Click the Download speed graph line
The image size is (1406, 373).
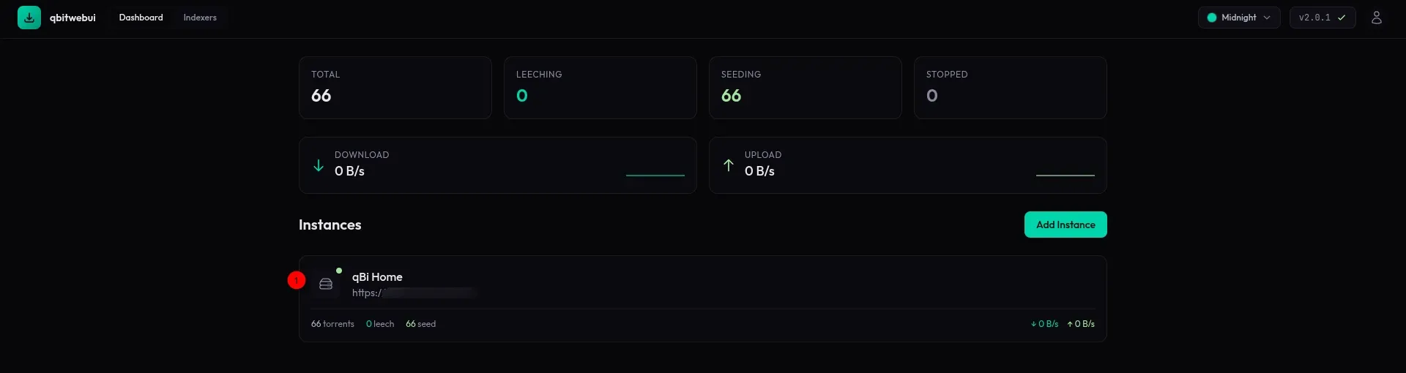(655, 175)
